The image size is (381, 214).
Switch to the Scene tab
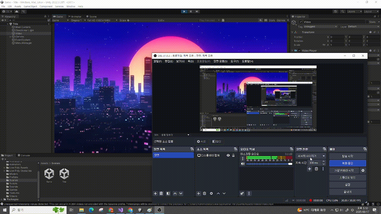pyautogui.click(x=92, y=17)
